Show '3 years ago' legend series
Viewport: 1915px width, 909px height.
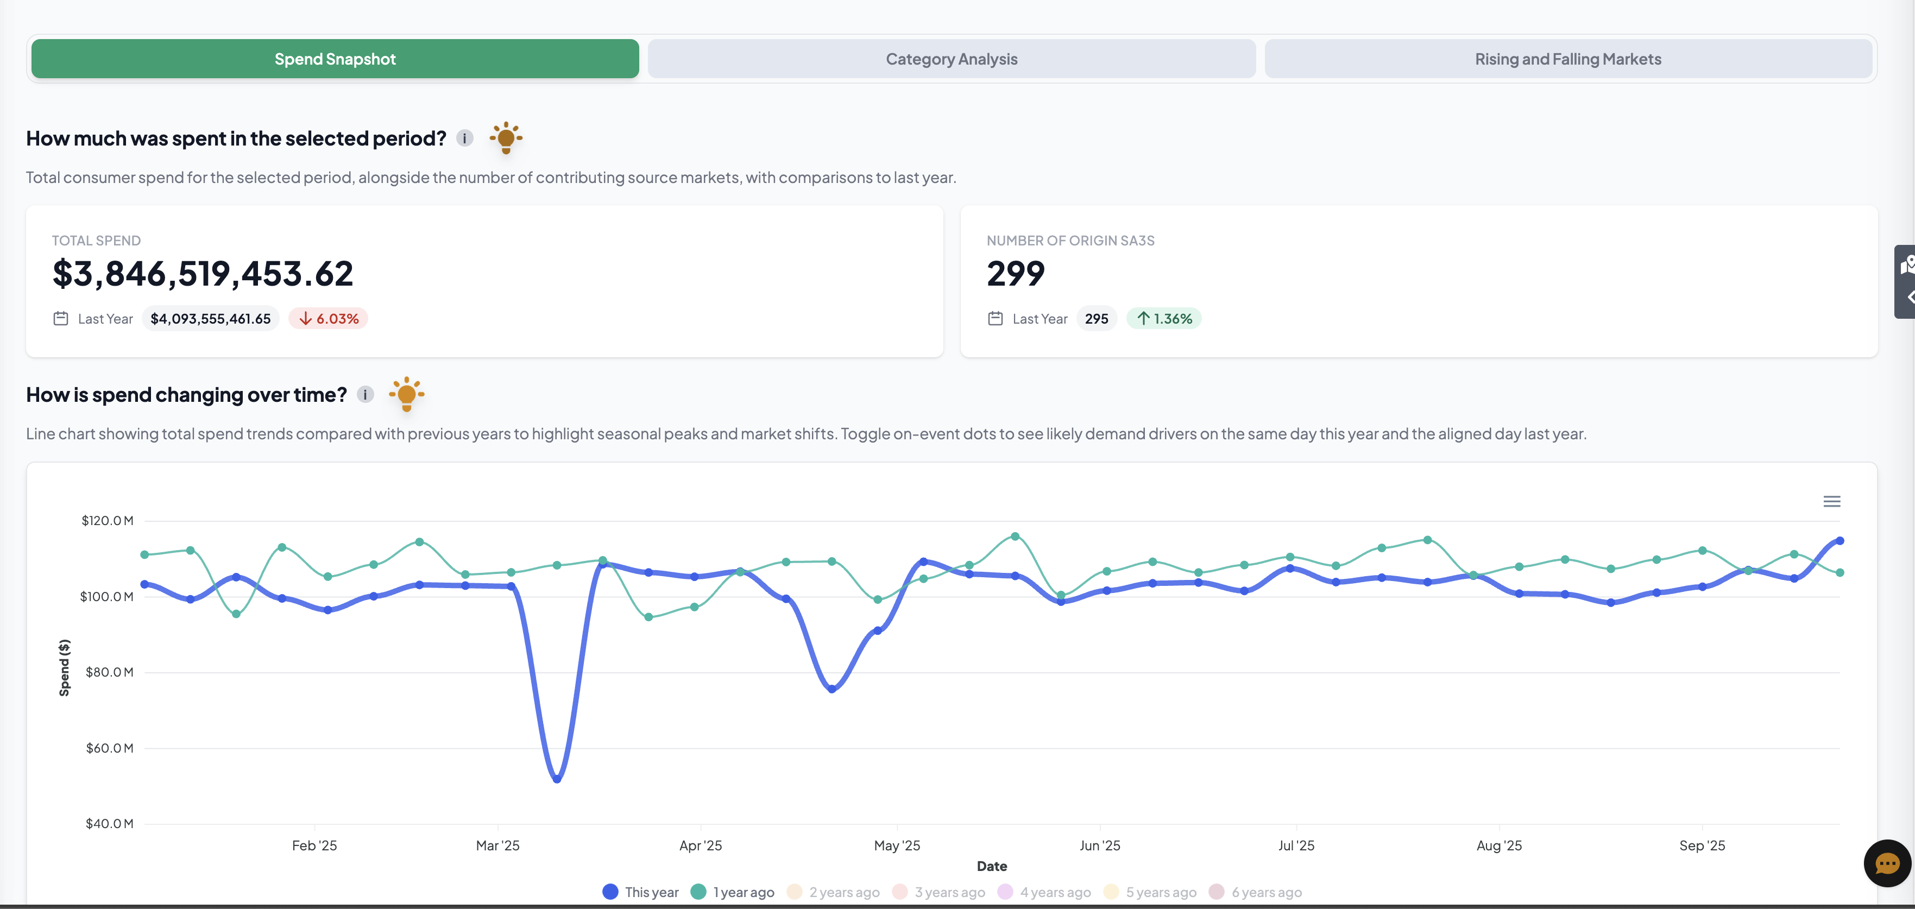pyautogui.click(x=939, y=892)
